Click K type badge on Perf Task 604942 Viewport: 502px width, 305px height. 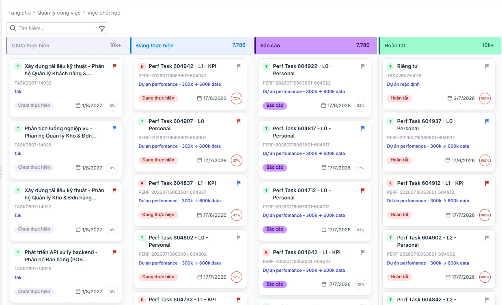coord(142,66)
